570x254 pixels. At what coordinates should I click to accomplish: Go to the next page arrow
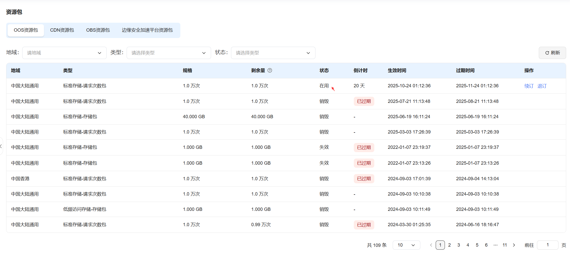(514, 245)
